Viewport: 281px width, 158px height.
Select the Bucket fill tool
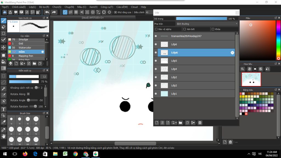(x=3, y=62)
